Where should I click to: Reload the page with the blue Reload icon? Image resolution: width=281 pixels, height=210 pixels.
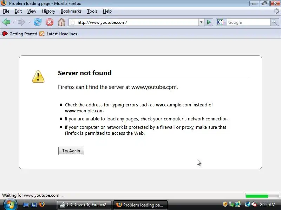point(38,22)
